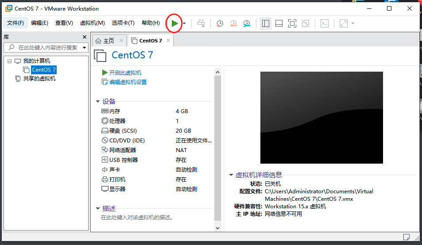Viewport: 422px width, 245px height.
Task: Close the 库 library panel
Action: (85, 37)
